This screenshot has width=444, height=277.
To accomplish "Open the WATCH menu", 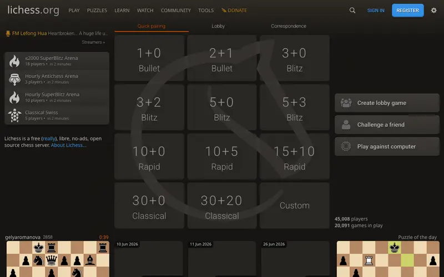I will tap(145, 11).
